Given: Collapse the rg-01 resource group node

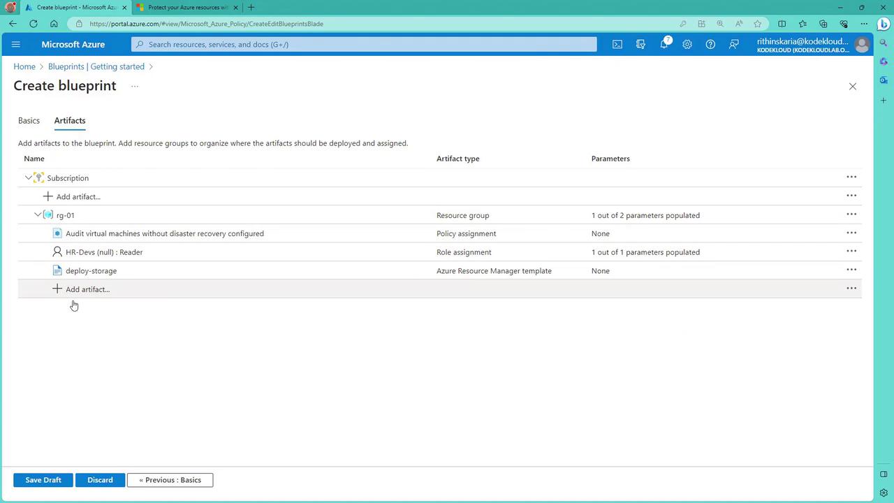Looking at the screenshot, I should pos(38,214).
